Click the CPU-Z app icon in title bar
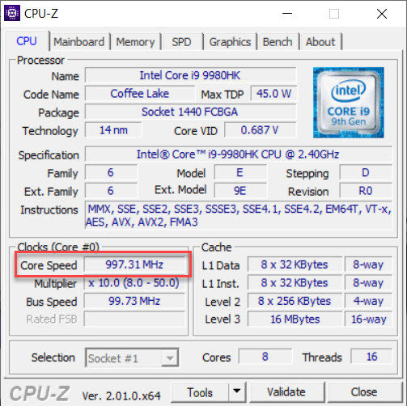This screenshot has height=406, width=407. click(12, 13)
